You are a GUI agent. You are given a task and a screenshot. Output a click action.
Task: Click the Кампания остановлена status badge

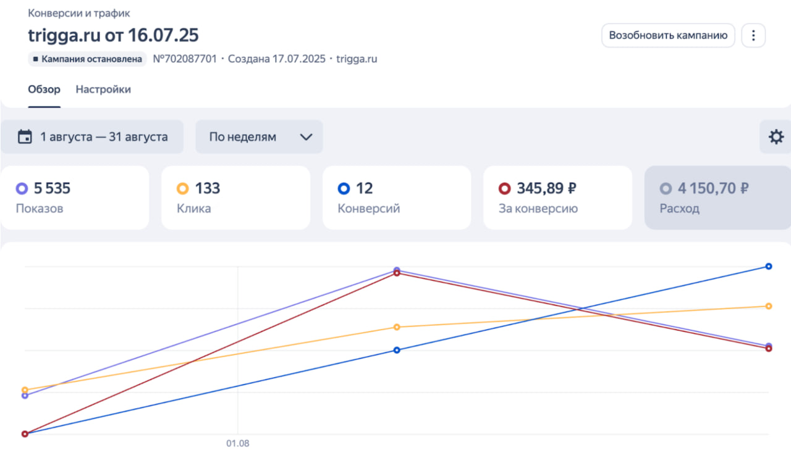87,59
